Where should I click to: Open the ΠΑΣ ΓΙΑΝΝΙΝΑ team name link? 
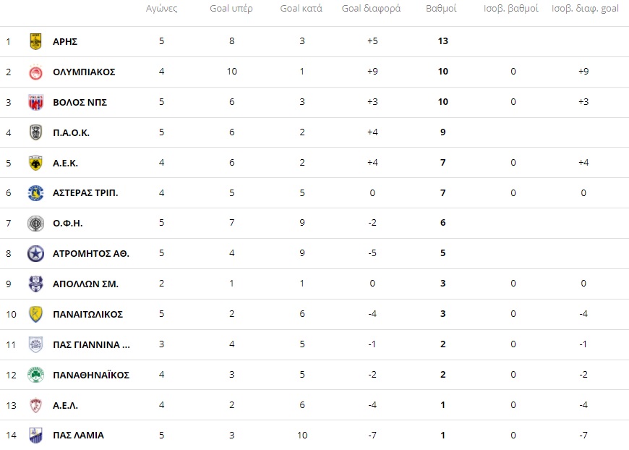(x=91, y=345)
